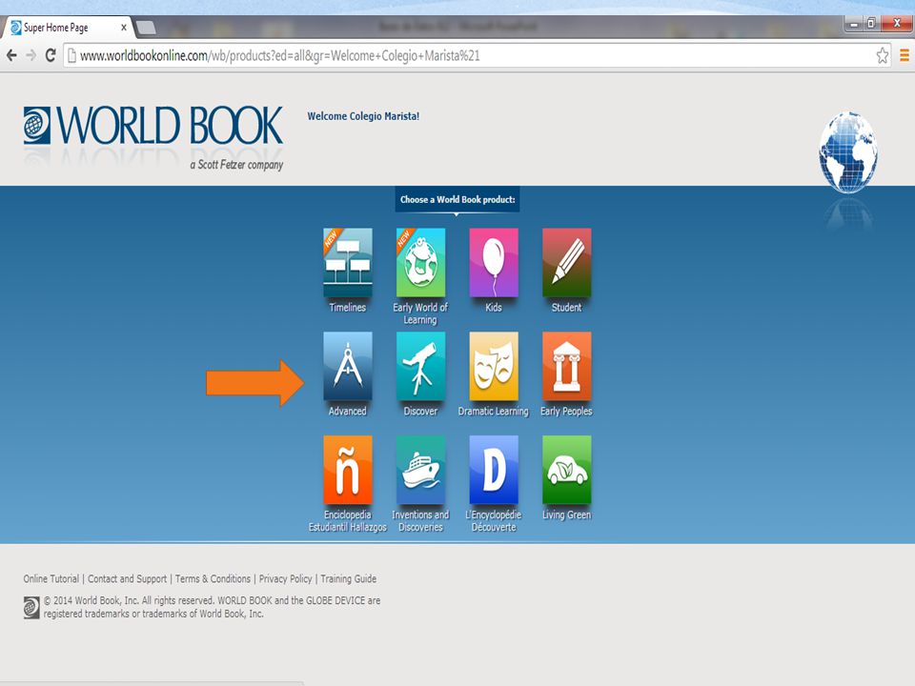Close the Super Home Page tab
The image size is (915, 686).
pos(124,28)
